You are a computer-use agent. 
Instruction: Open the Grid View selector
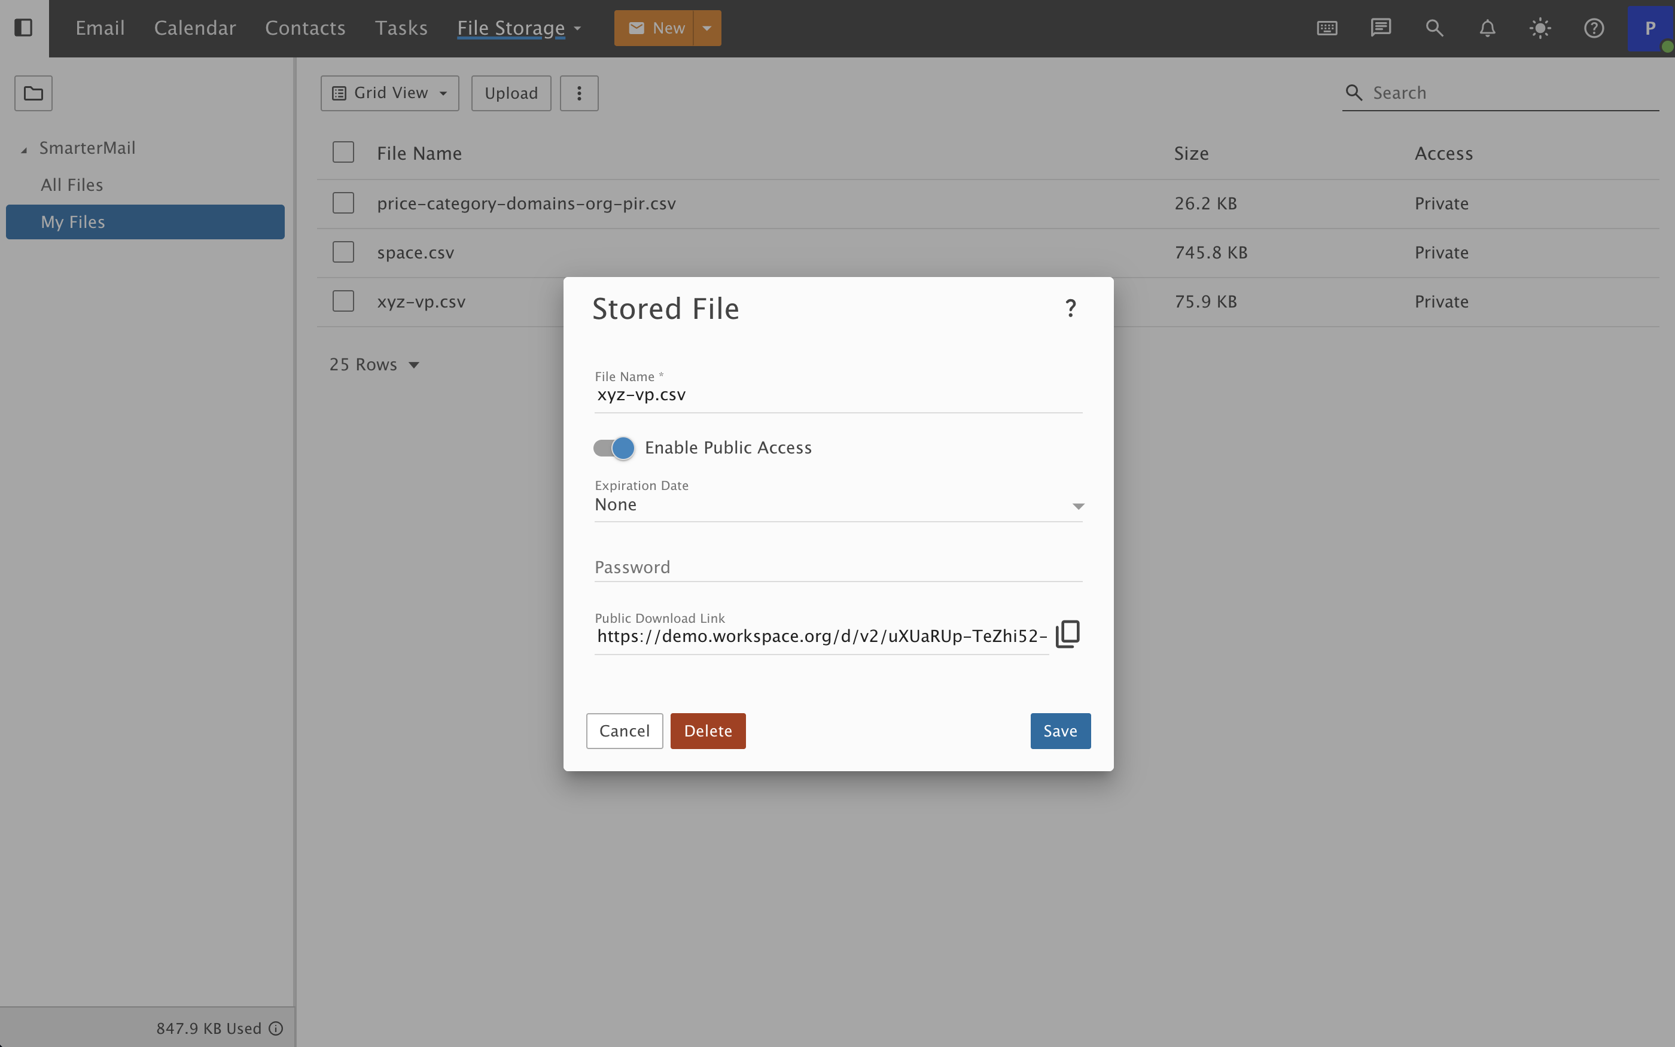(389, 92)
